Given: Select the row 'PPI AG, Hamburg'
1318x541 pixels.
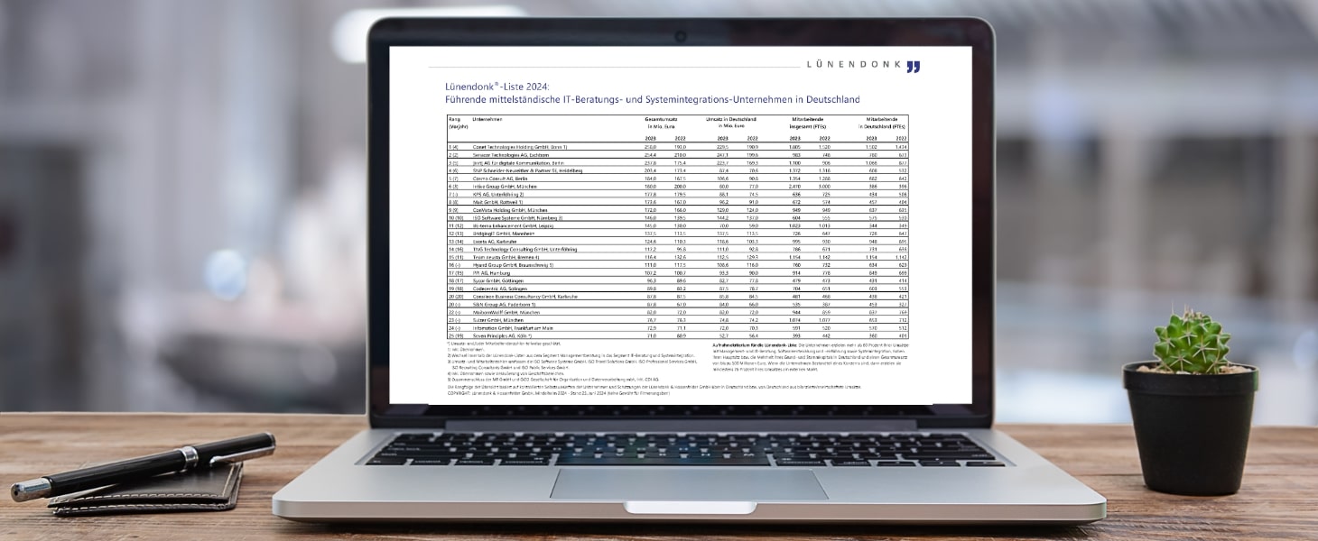Looking at the screenshot, I should [x=677, y=274].
